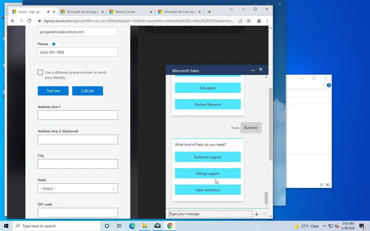The image size is (370, 231).
Task: Check Use a different phone number checkbox
Action: coord(40,72)
